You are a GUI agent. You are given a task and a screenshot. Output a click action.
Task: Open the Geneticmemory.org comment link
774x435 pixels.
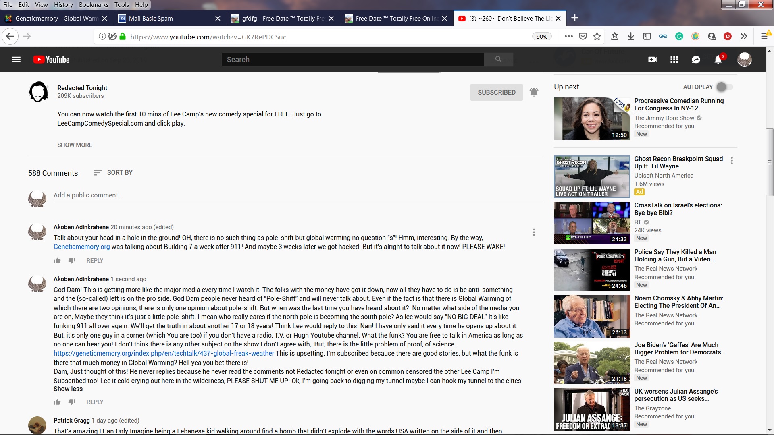pyautogui.click(x=81, y=247)
